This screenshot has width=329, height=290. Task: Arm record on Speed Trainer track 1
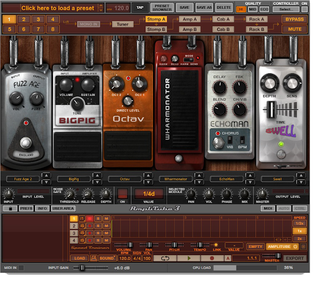pyautogui.click(x=90, y=219)
